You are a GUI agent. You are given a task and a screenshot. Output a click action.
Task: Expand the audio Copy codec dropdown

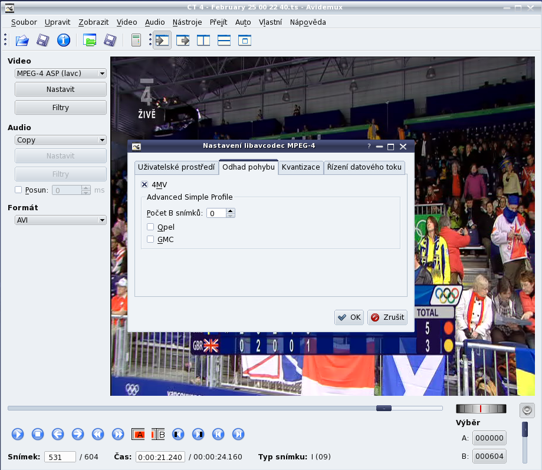60,140
